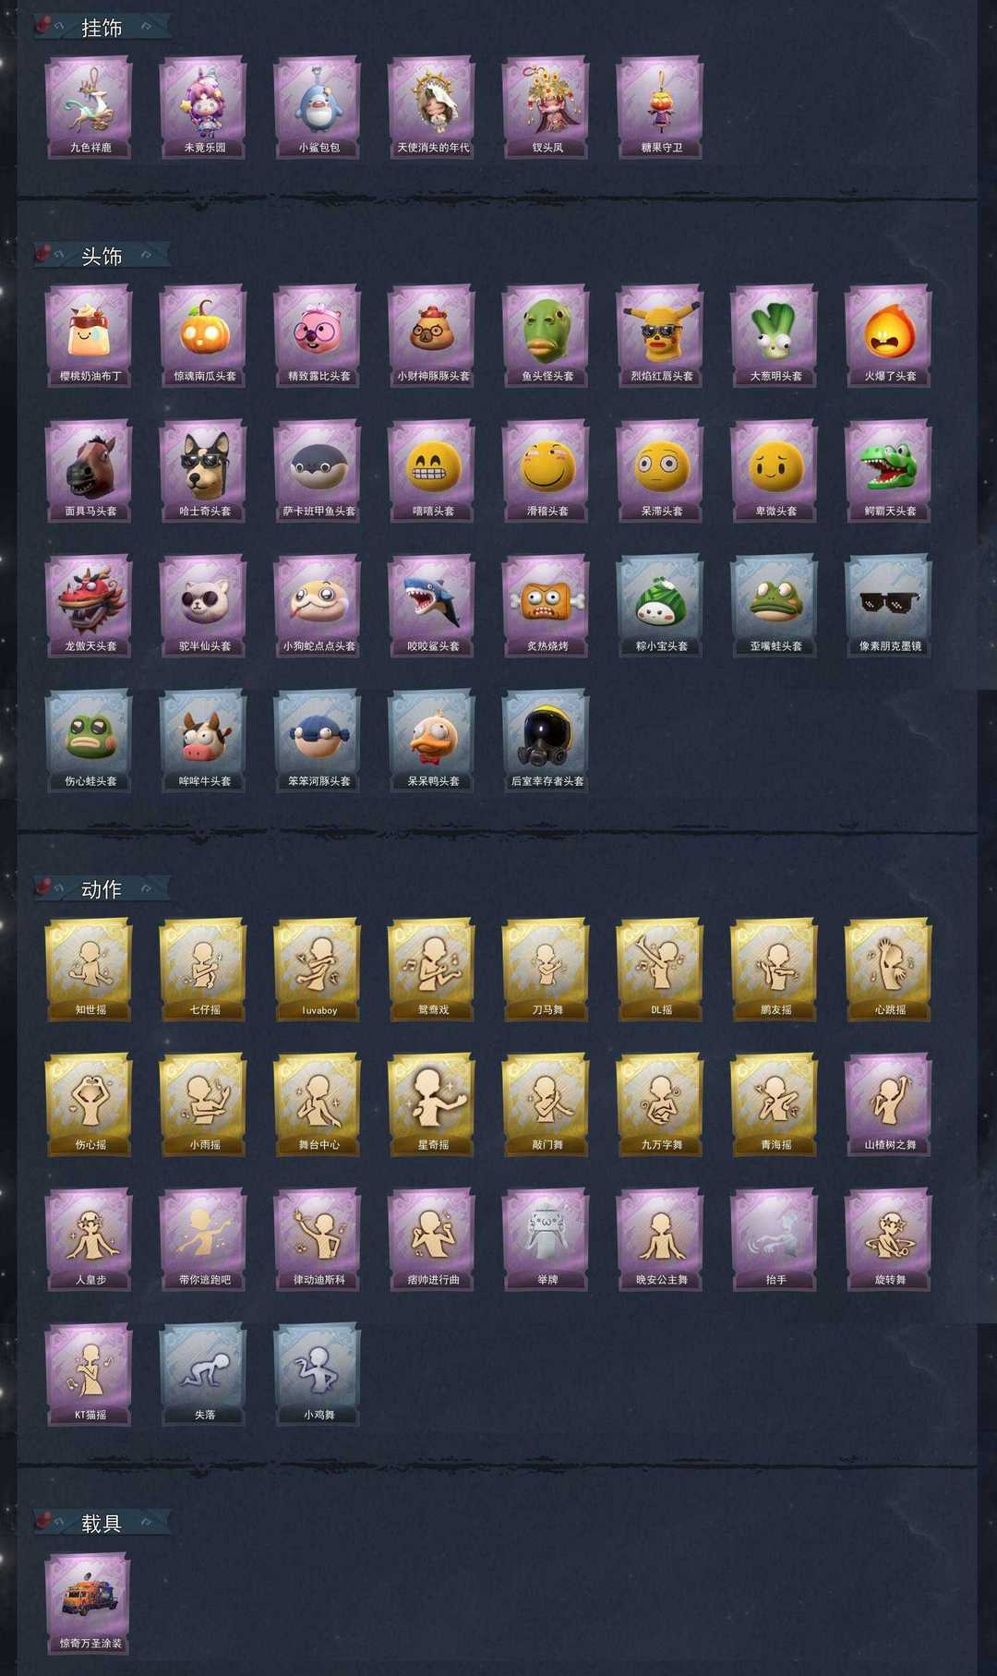The image size is (997, 1676).
Task: Select the 哈士奇头套 husky headgear
Action: point(204,471)
